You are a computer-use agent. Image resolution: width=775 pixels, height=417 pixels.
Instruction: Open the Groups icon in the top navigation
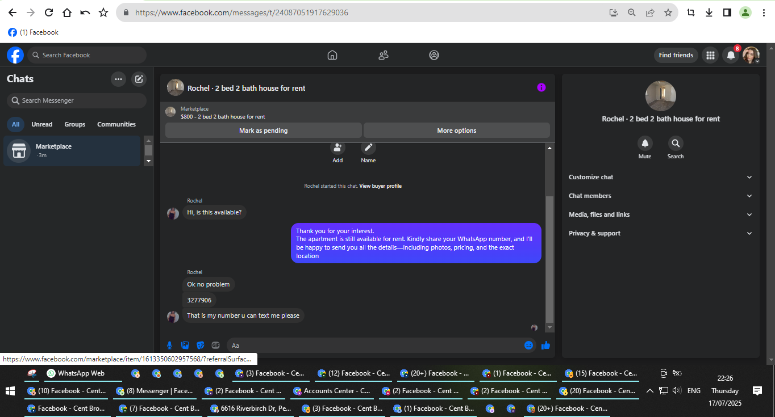coord(434,55)
